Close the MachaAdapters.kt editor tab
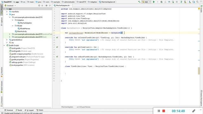Image resolution: width=203 pixels, height=114 pixels. 71,6
